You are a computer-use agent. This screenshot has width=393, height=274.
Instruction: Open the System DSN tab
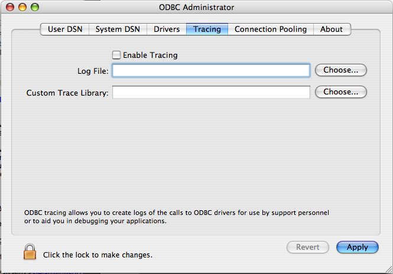coord(118,29)
